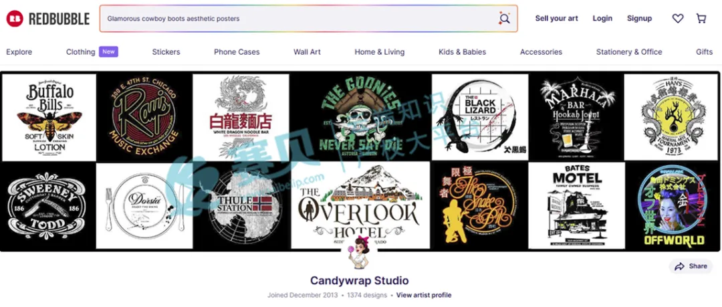Open the Clothing menu item
Viewport: 722px width, 307px height.
click(81, 52)
